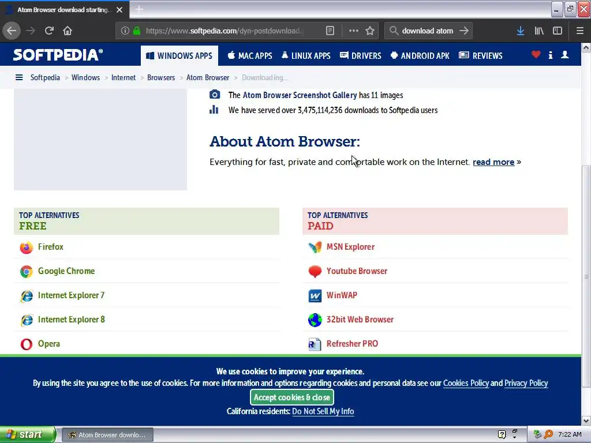Image resolution: width=591 pixels, height=443 pixels.
Task: Open Internet Explorer 8 alternative
Action: point(71,320)
